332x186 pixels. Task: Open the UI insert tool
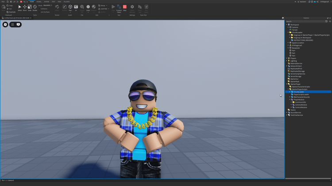click(x=76, y=8)
